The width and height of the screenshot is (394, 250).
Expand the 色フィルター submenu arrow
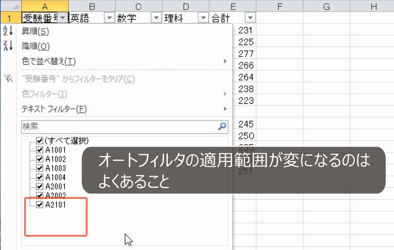pyautogui.click(x=225, y=94)
